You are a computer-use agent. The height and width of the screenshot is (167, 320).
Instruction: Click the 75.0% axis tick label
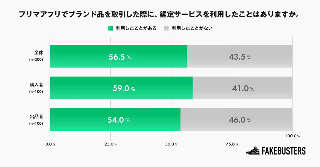232,144
